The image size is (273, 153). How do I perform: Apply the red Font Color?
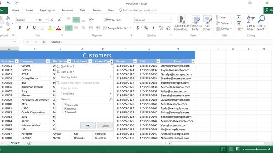(x=58, y=28)
